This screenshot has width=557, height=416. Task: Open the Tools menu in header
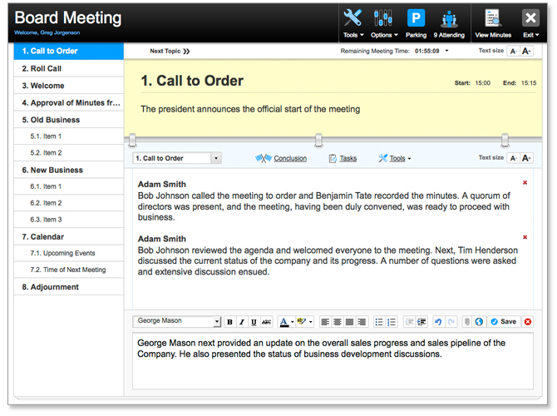[353, 23]
